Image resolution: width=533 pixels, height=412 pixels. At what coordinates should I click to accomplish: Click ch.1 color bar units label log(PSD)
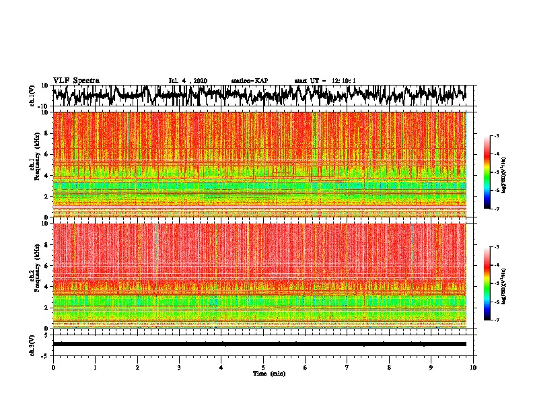point(504,175)
